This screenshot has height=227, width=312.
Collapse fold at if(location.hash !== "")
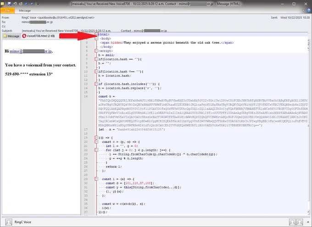click(96, 72)
